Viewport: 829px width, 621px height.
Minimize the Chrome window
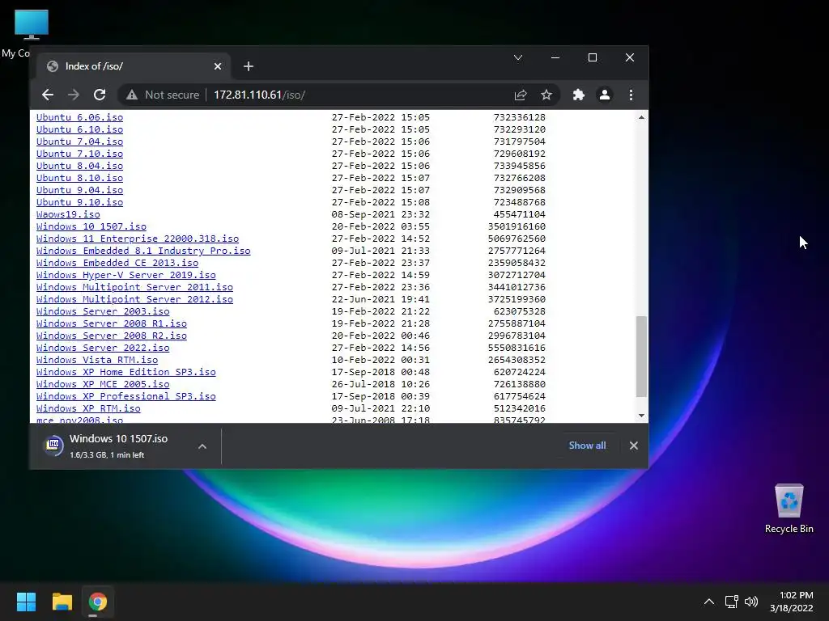pyautogui.click(x=555, y=57)
